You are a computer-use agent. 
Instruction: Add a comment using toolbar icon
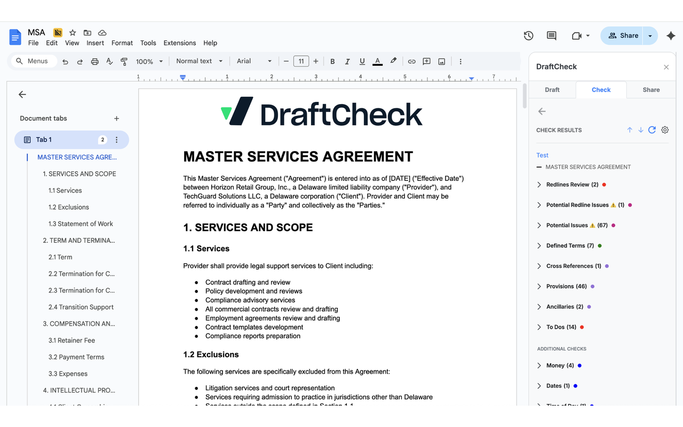click(x=426, y=61)
